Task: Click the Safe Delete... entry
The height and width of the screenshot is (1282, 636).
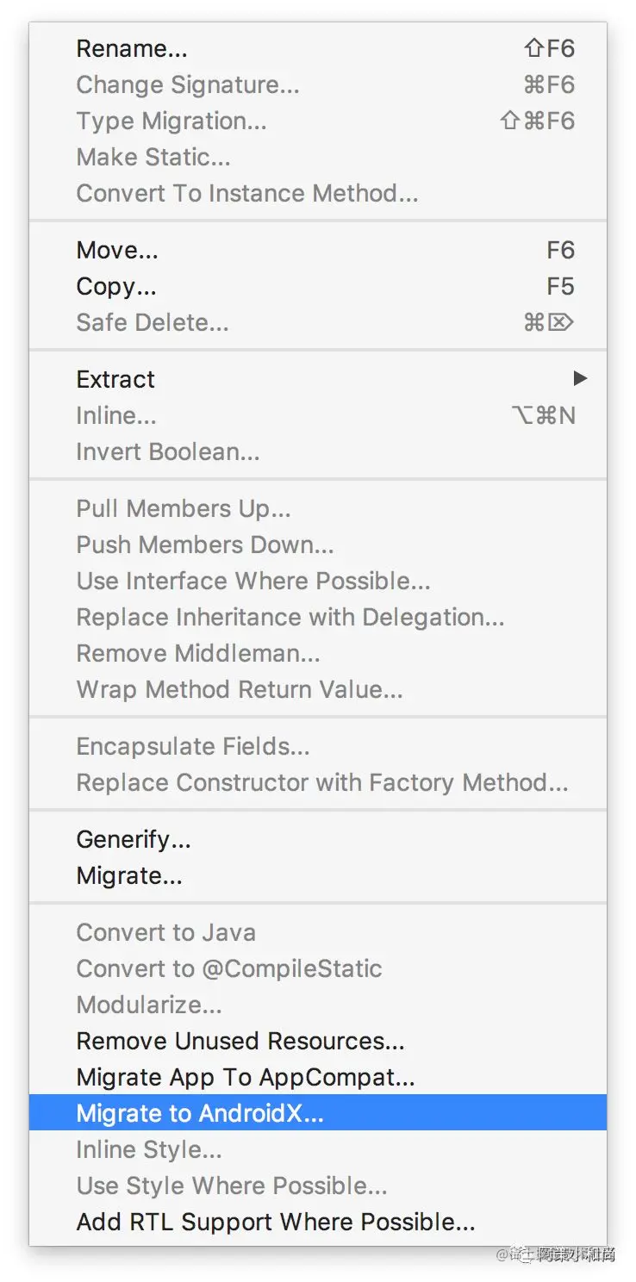Action: point(153,323)
